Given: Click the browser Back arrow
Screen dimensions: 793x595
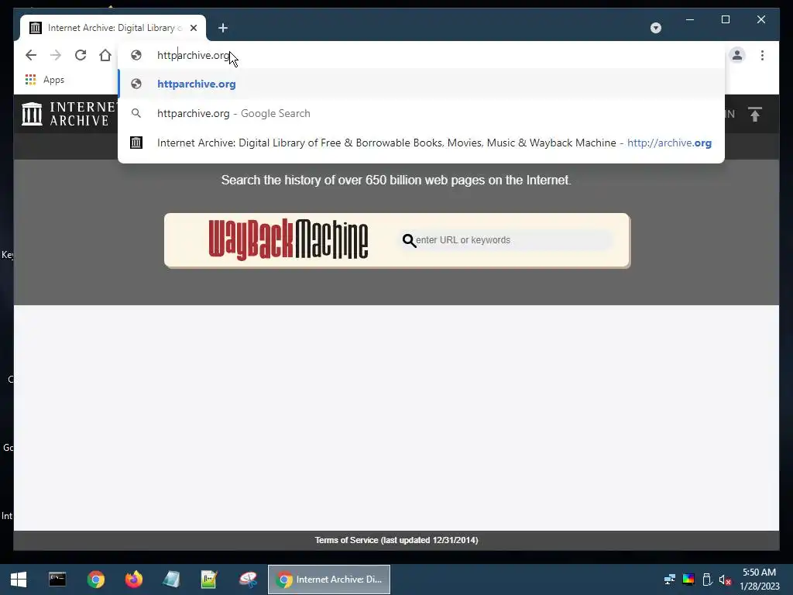Looking at the screenshot, I should (x=31, y=55).
